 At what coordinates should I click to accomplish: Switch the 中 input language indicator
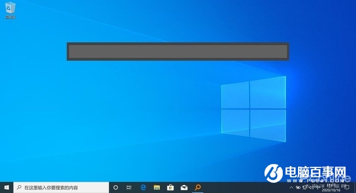[318, 187]
